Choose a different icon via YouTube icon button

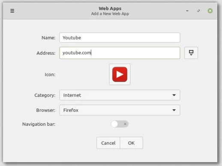pos(120,74)
